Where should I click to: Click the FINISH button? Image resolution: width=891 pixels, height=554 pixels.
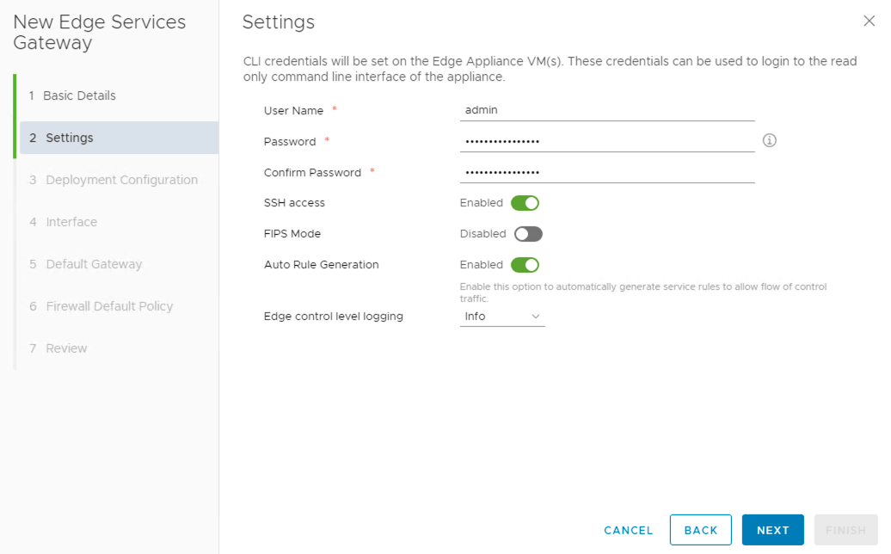(845, 530)
